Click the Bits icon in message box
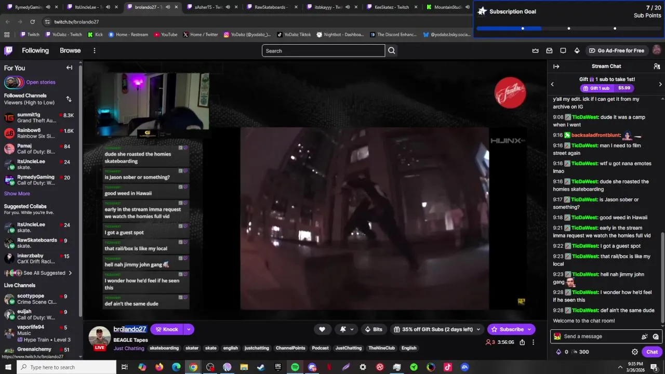This screenshot has width=665, height=374. coord(645,336)
